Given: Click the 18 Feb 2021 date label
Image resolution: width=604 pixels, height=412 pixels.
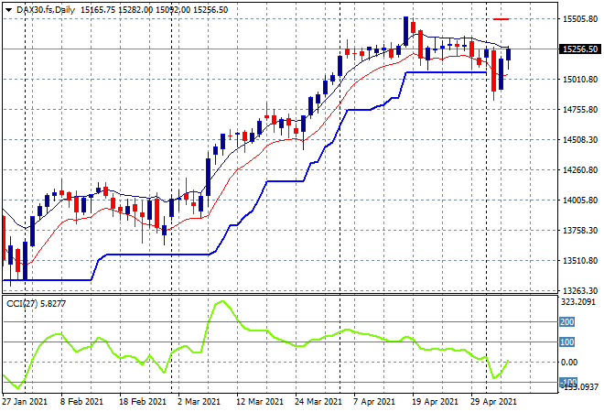Looking at the screenshot, I should (x=143, y=402).
